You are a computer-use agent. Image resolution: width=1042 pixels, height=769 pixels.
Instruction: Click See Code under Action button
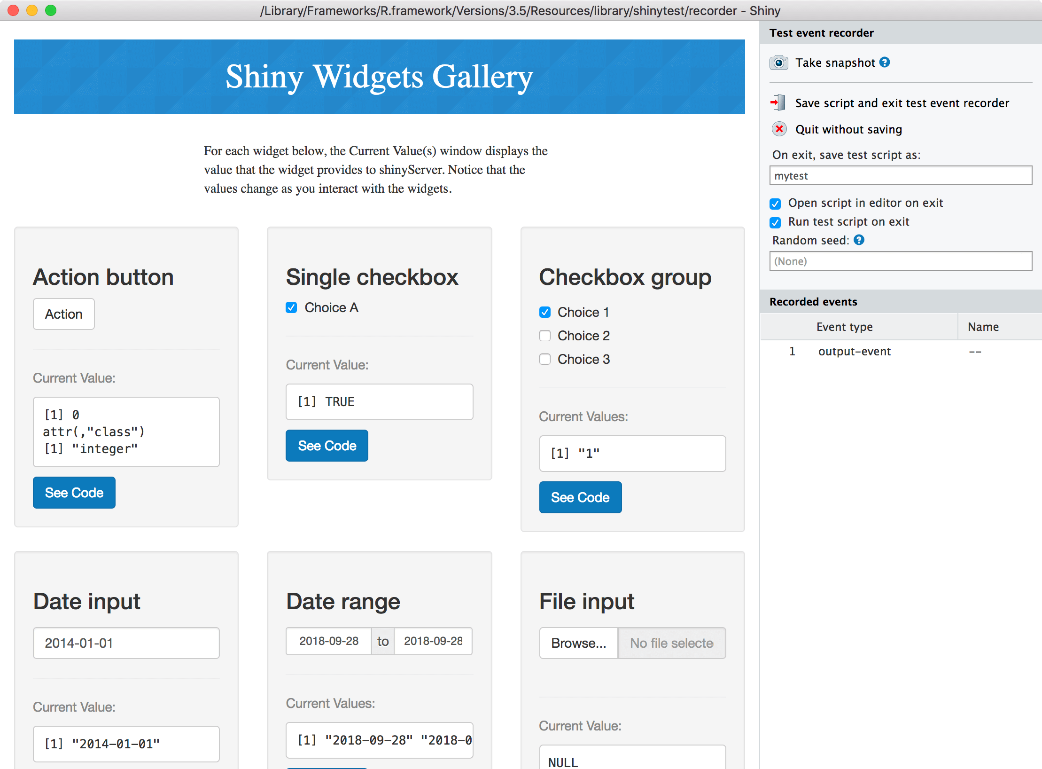tap(74, 493)
